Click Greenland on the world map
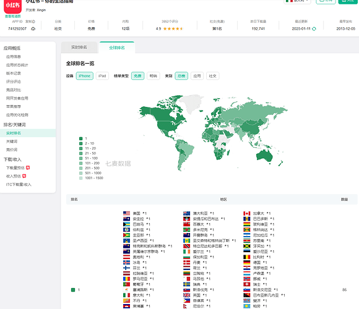The image size is (359, 309). click(x=191, y=103)
